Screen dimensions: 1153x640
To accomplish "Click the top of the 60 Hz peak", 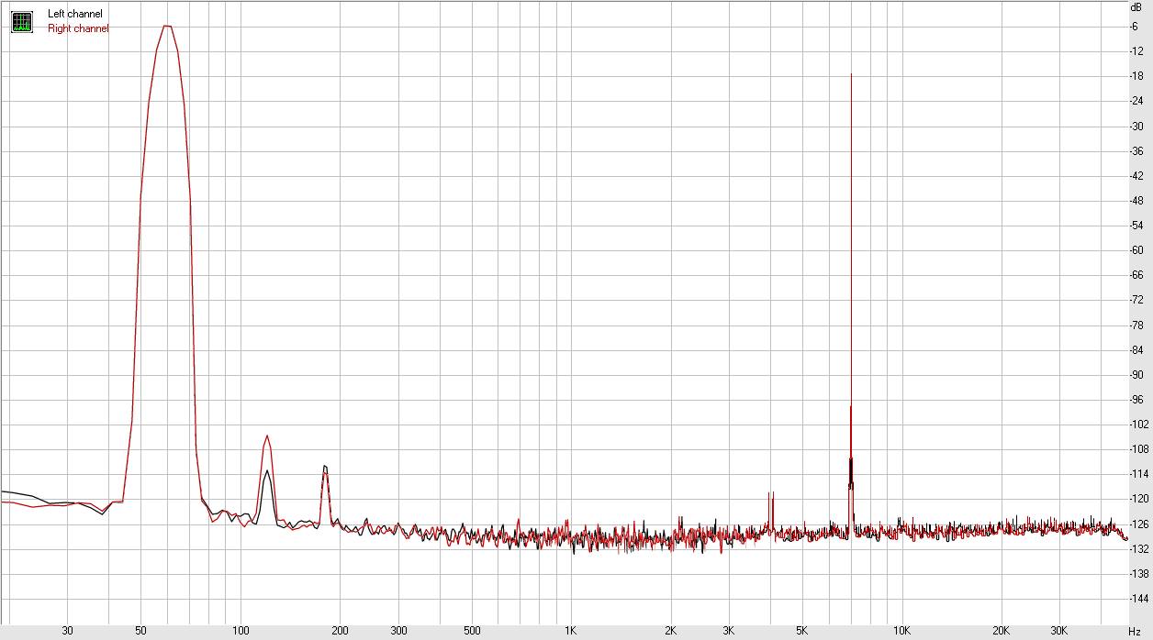I will click(x=167, y=26).
